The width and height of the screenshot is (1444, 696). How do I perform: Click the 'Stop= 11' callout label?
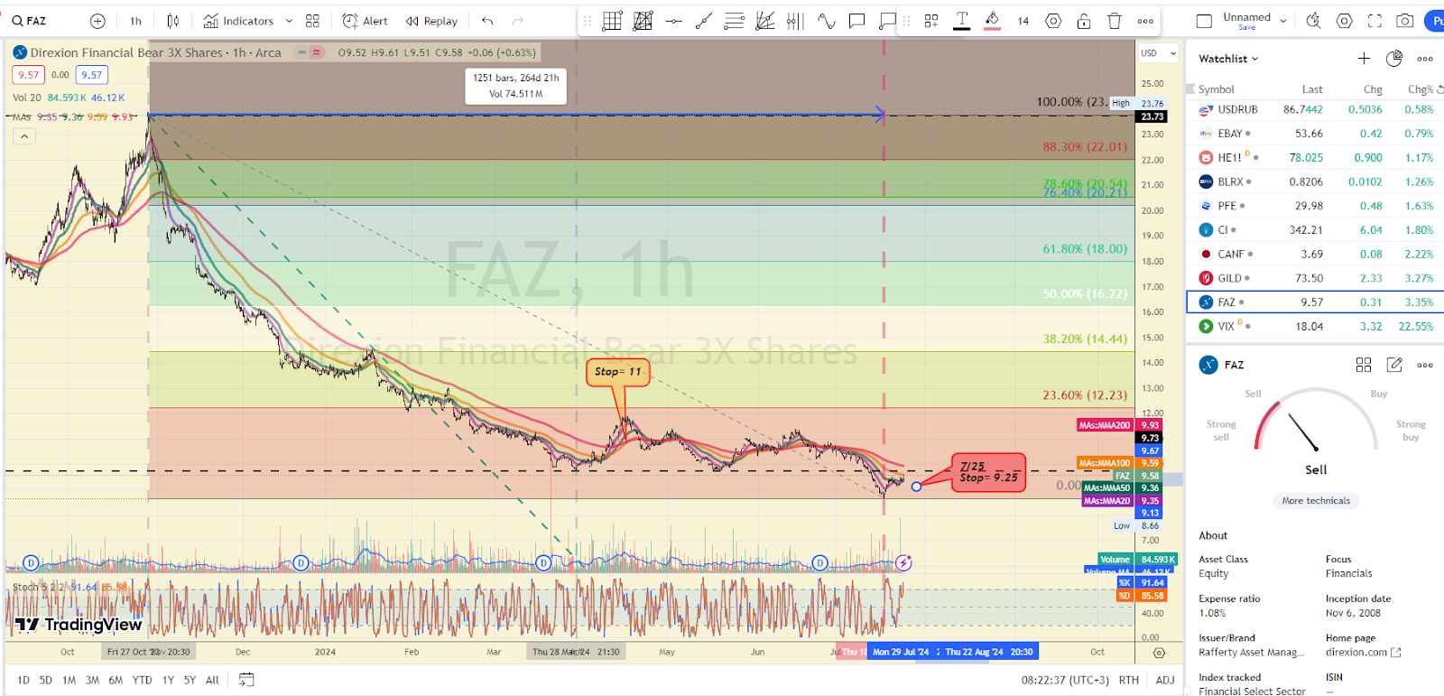618,372
